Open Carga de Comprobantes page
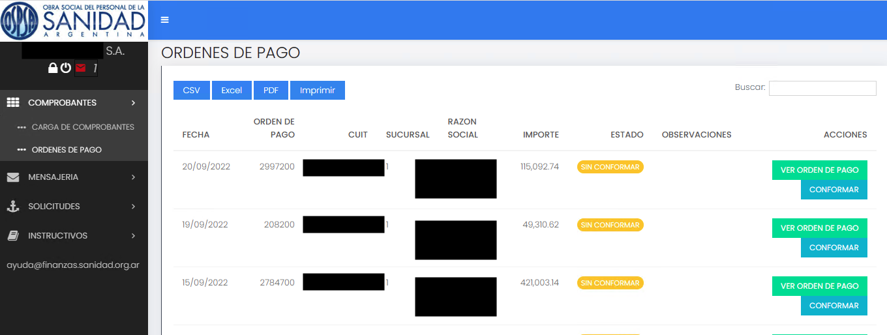Image resolution: width=887 pixels, height=335 pixels. pyautogui.click(x=82, y=127)
